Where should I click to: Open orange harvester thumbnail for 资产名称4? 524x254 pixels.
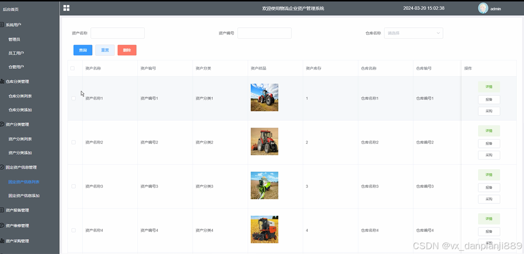264,229
